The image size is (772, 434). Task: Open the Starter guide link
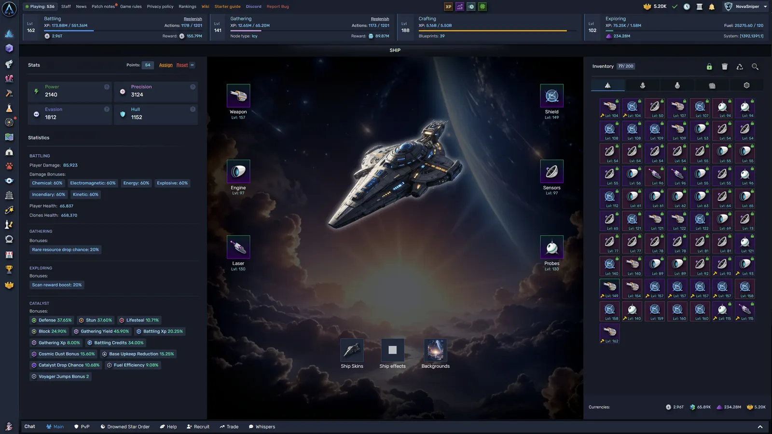point(227,7)
